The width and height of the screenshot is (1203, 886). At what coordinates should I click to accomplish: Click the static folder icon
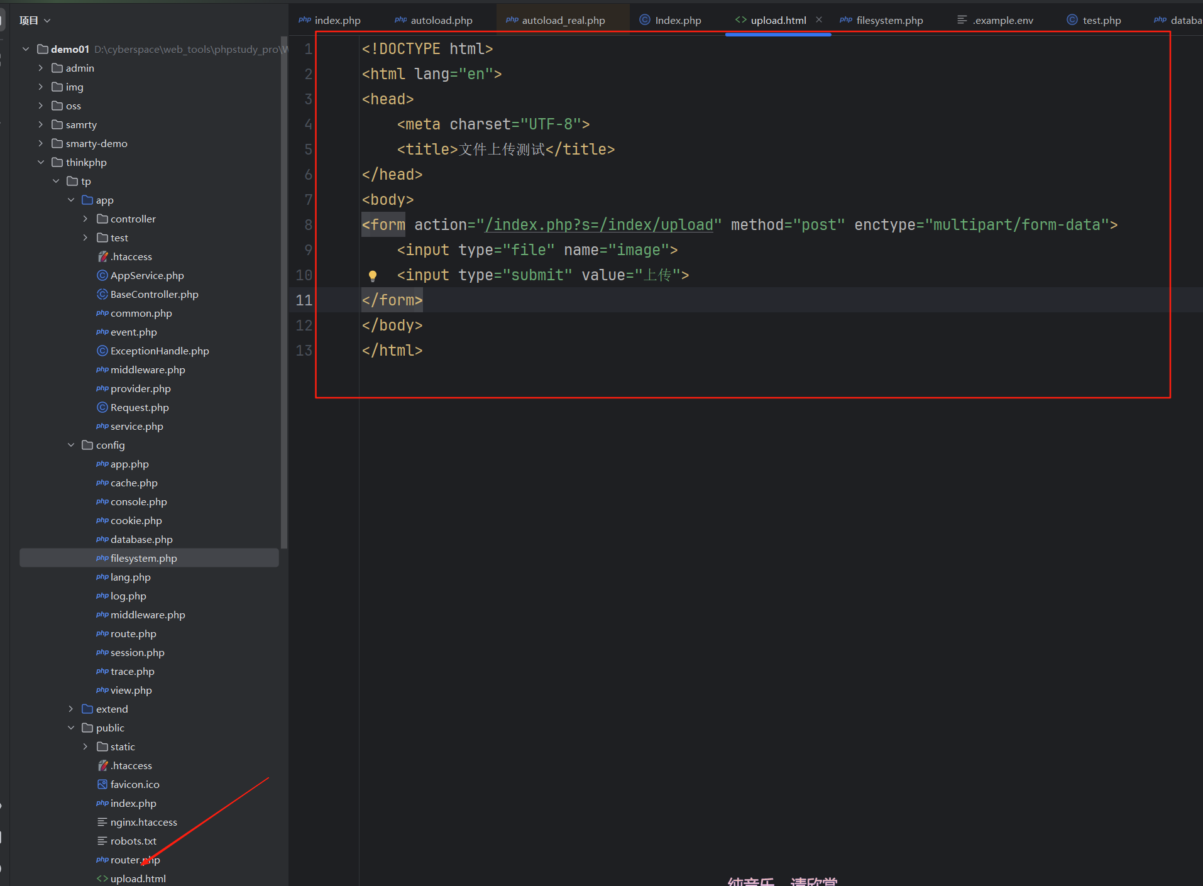[102, 747]
